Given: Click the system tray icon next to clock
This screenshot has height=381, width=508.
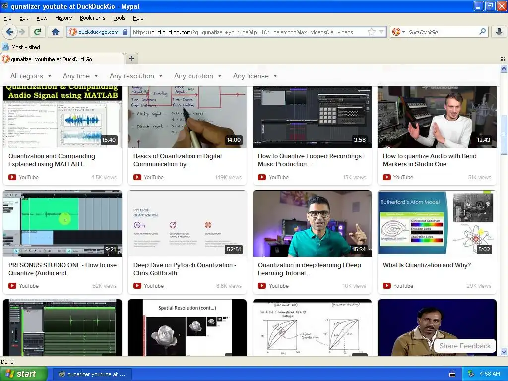Looking at the screenshot, I should tap(471, 374).
